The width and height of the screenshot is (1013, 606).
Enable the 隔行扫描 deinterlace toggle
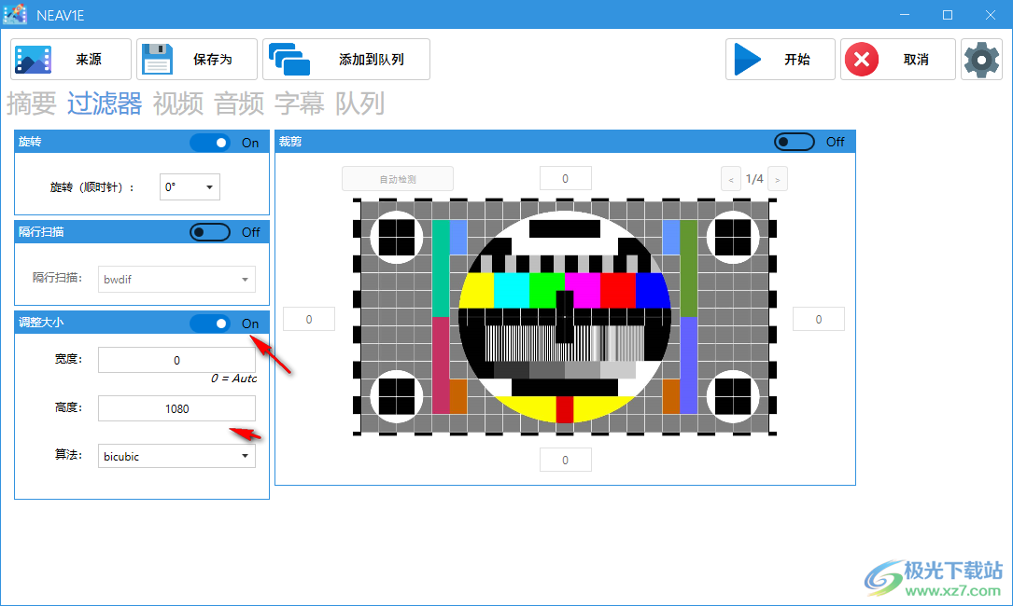(210, 232)
